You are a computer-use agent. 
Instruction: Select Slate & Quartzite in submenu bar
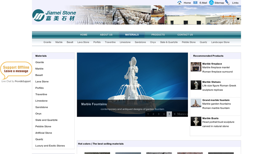[x=169, y=42]
